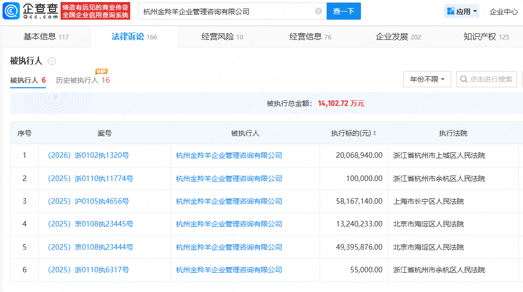
Task: Clear the search box with the X icon
Action: pos(319,11)
